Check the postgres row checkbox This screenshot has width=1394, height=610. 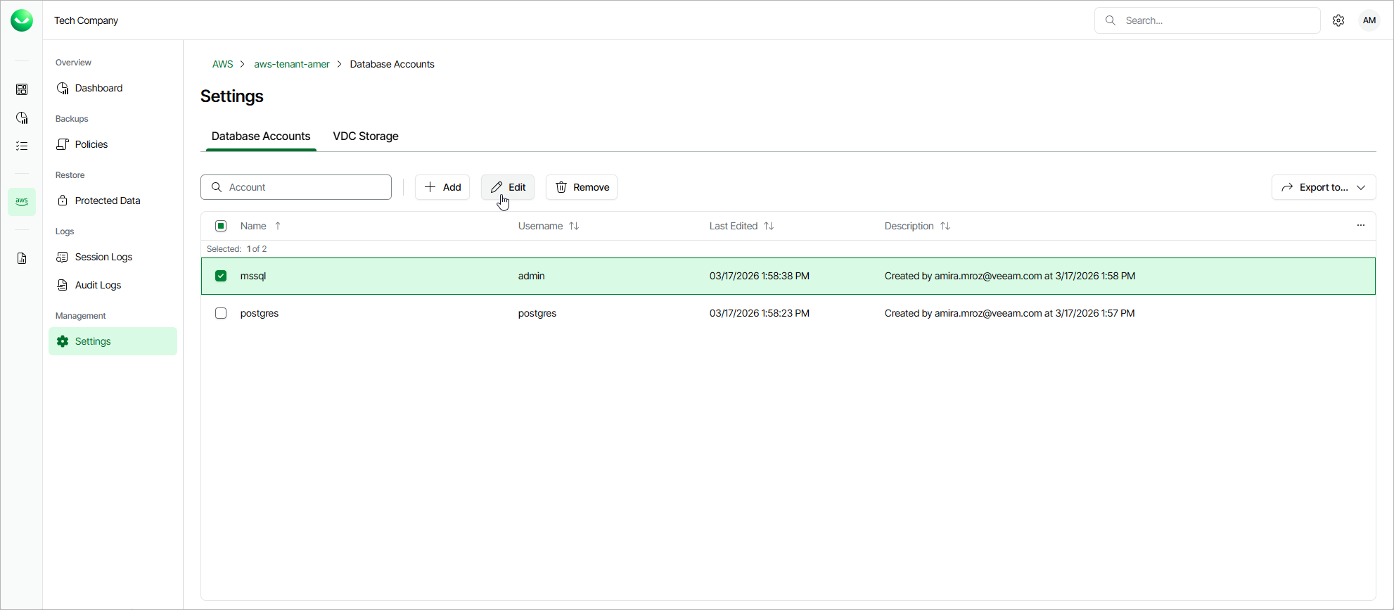point(221,313)
